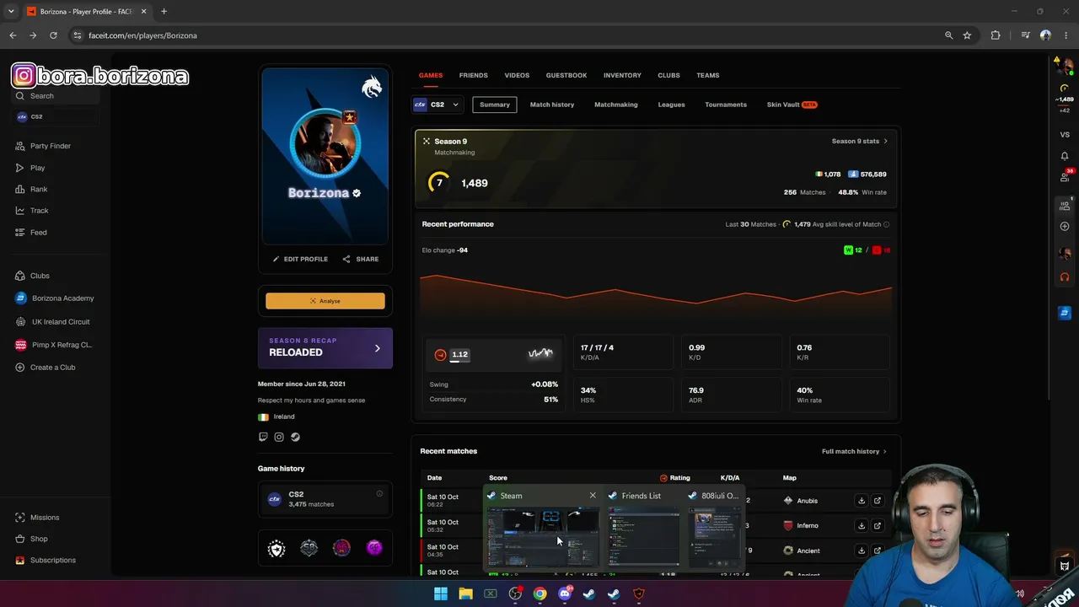Open the Skin Vault beta tab
The image size is (1079, 607).
pyautogui.click(x=792, y=105)
